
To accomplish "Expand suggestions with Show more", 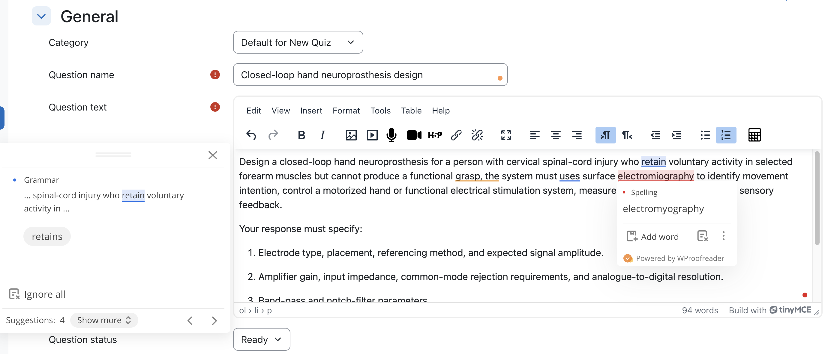I will click(104, 320).
